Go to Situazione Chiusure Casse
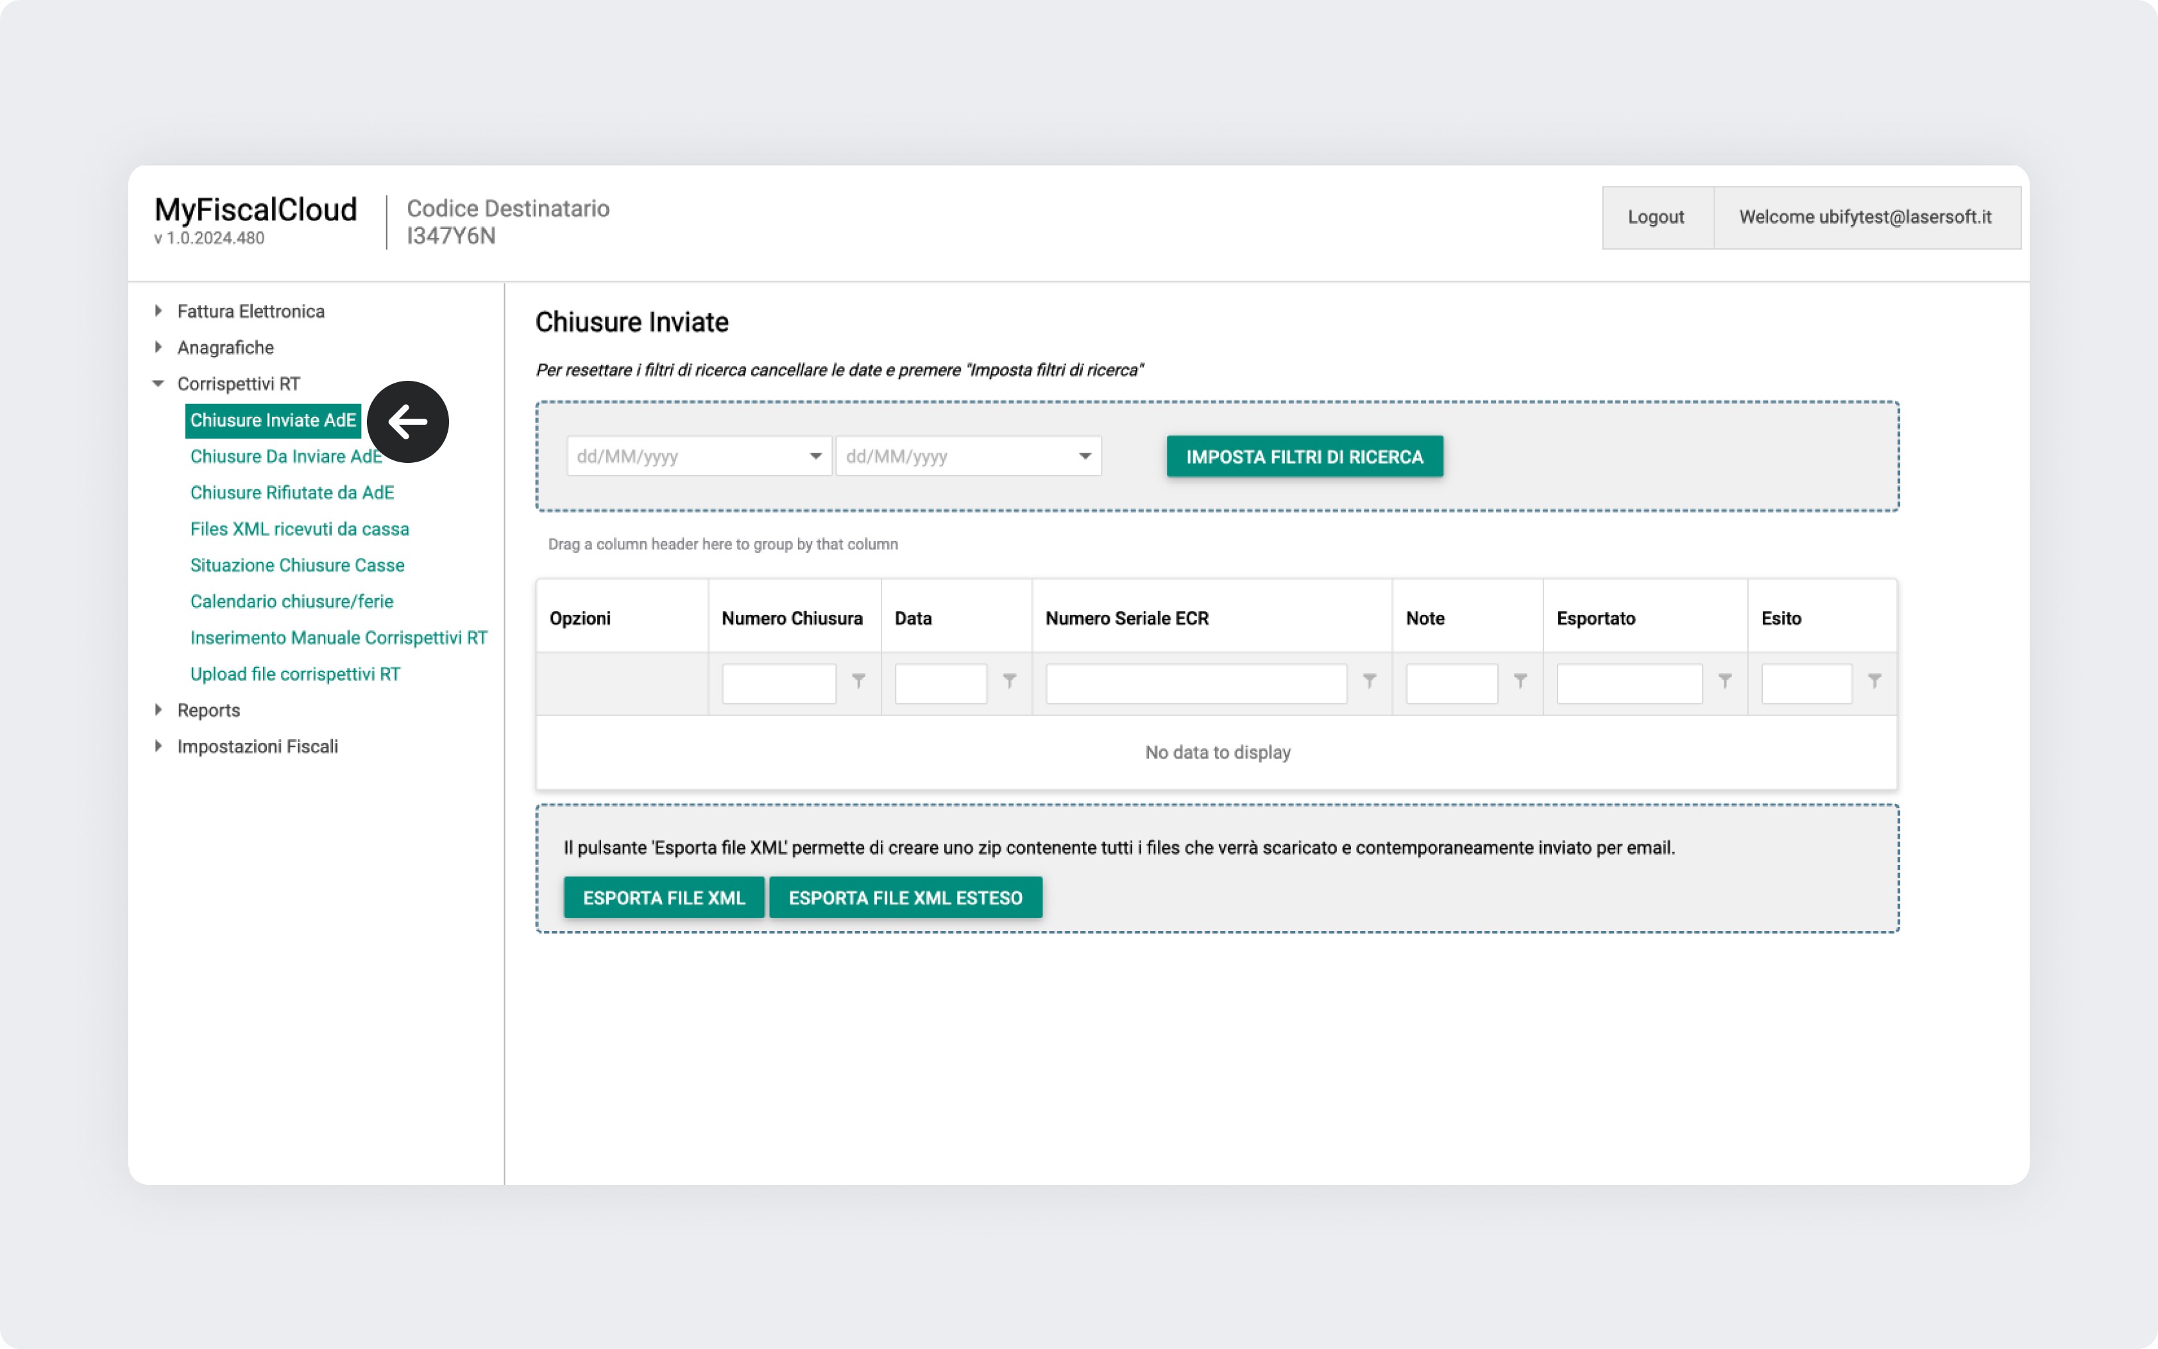 coord(296,566)
